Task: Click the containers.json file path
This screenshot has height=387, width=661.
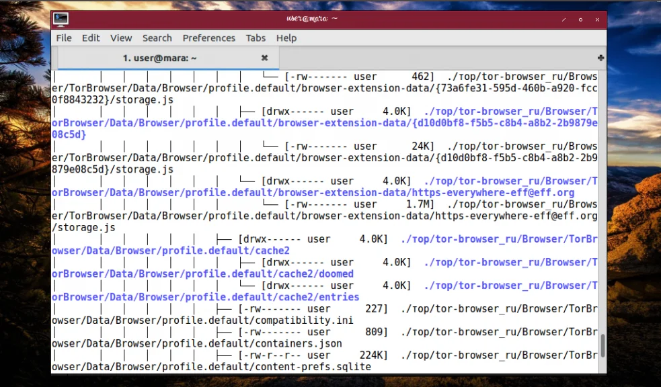Action: click(197, 343)
